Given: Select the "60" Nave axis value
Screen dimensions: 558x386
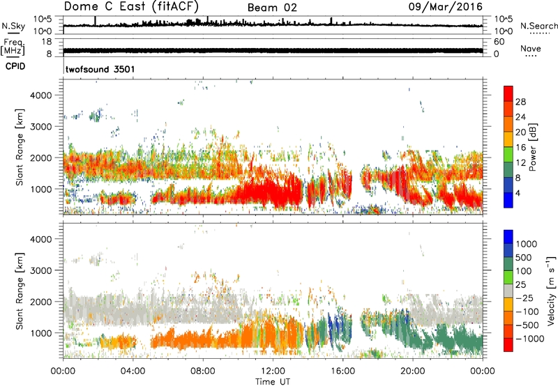Looking at the screenshot, I should click(x=499, y=42).
